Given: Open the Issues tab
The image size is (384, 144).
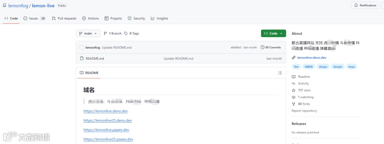Looking at the screenshot, I should [x=34, y=18].
